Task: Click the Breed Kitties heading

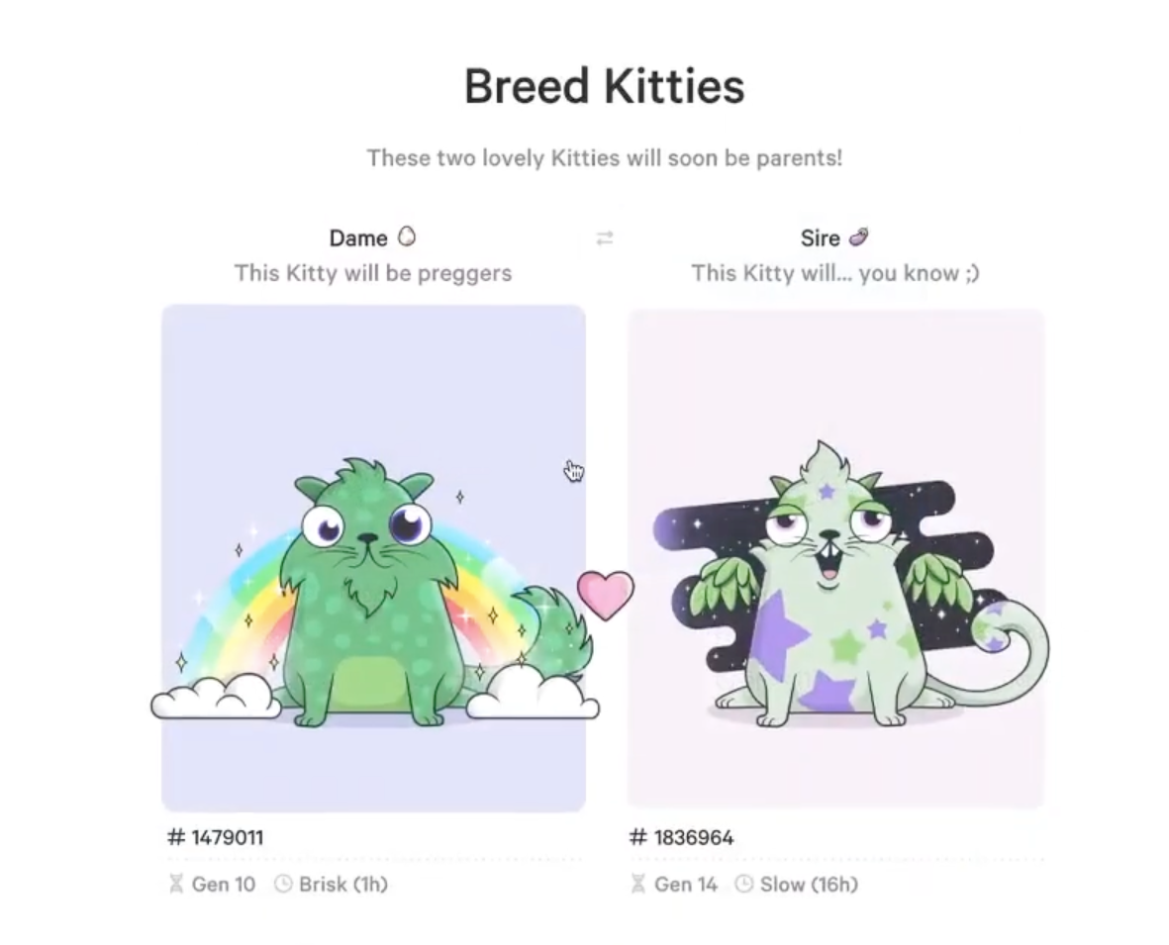Action: [x=605, y=86]
